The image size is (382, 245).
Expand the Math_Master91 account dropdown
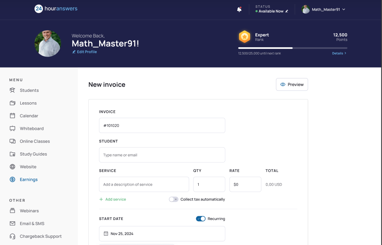click(344, 9)
